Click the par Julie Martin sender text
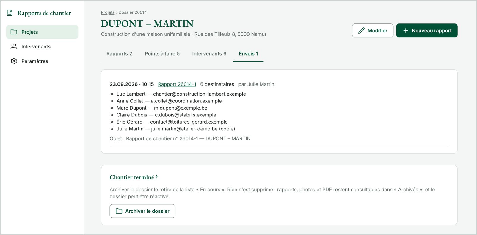The width and height of the screenshot is (477, 235). coord(256,84)
